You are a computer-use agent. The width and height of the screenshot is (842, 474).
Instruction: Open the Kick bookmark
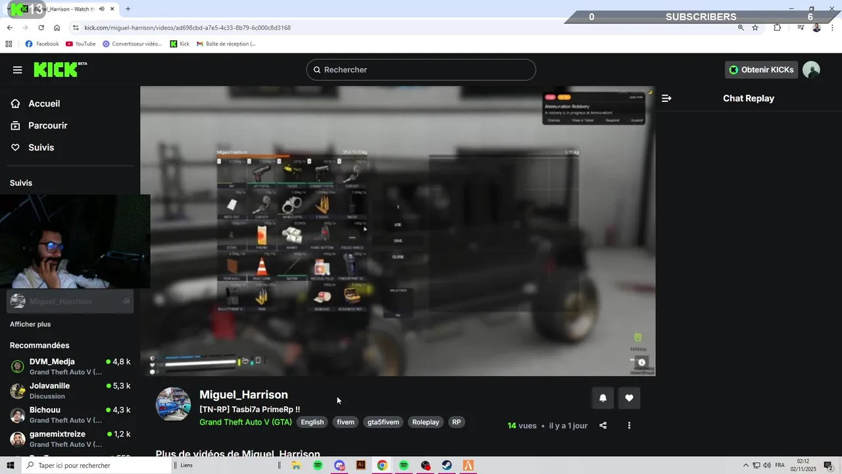pyautogui.click(x=180, y=44)
